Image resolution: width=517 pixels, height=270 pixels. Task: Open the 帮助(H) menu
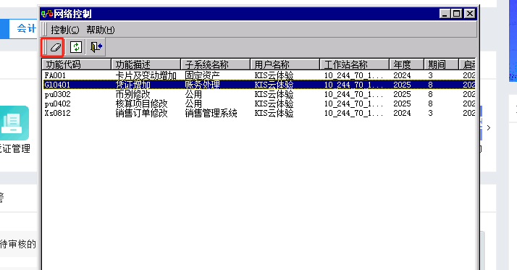click(x=101, y=30)
